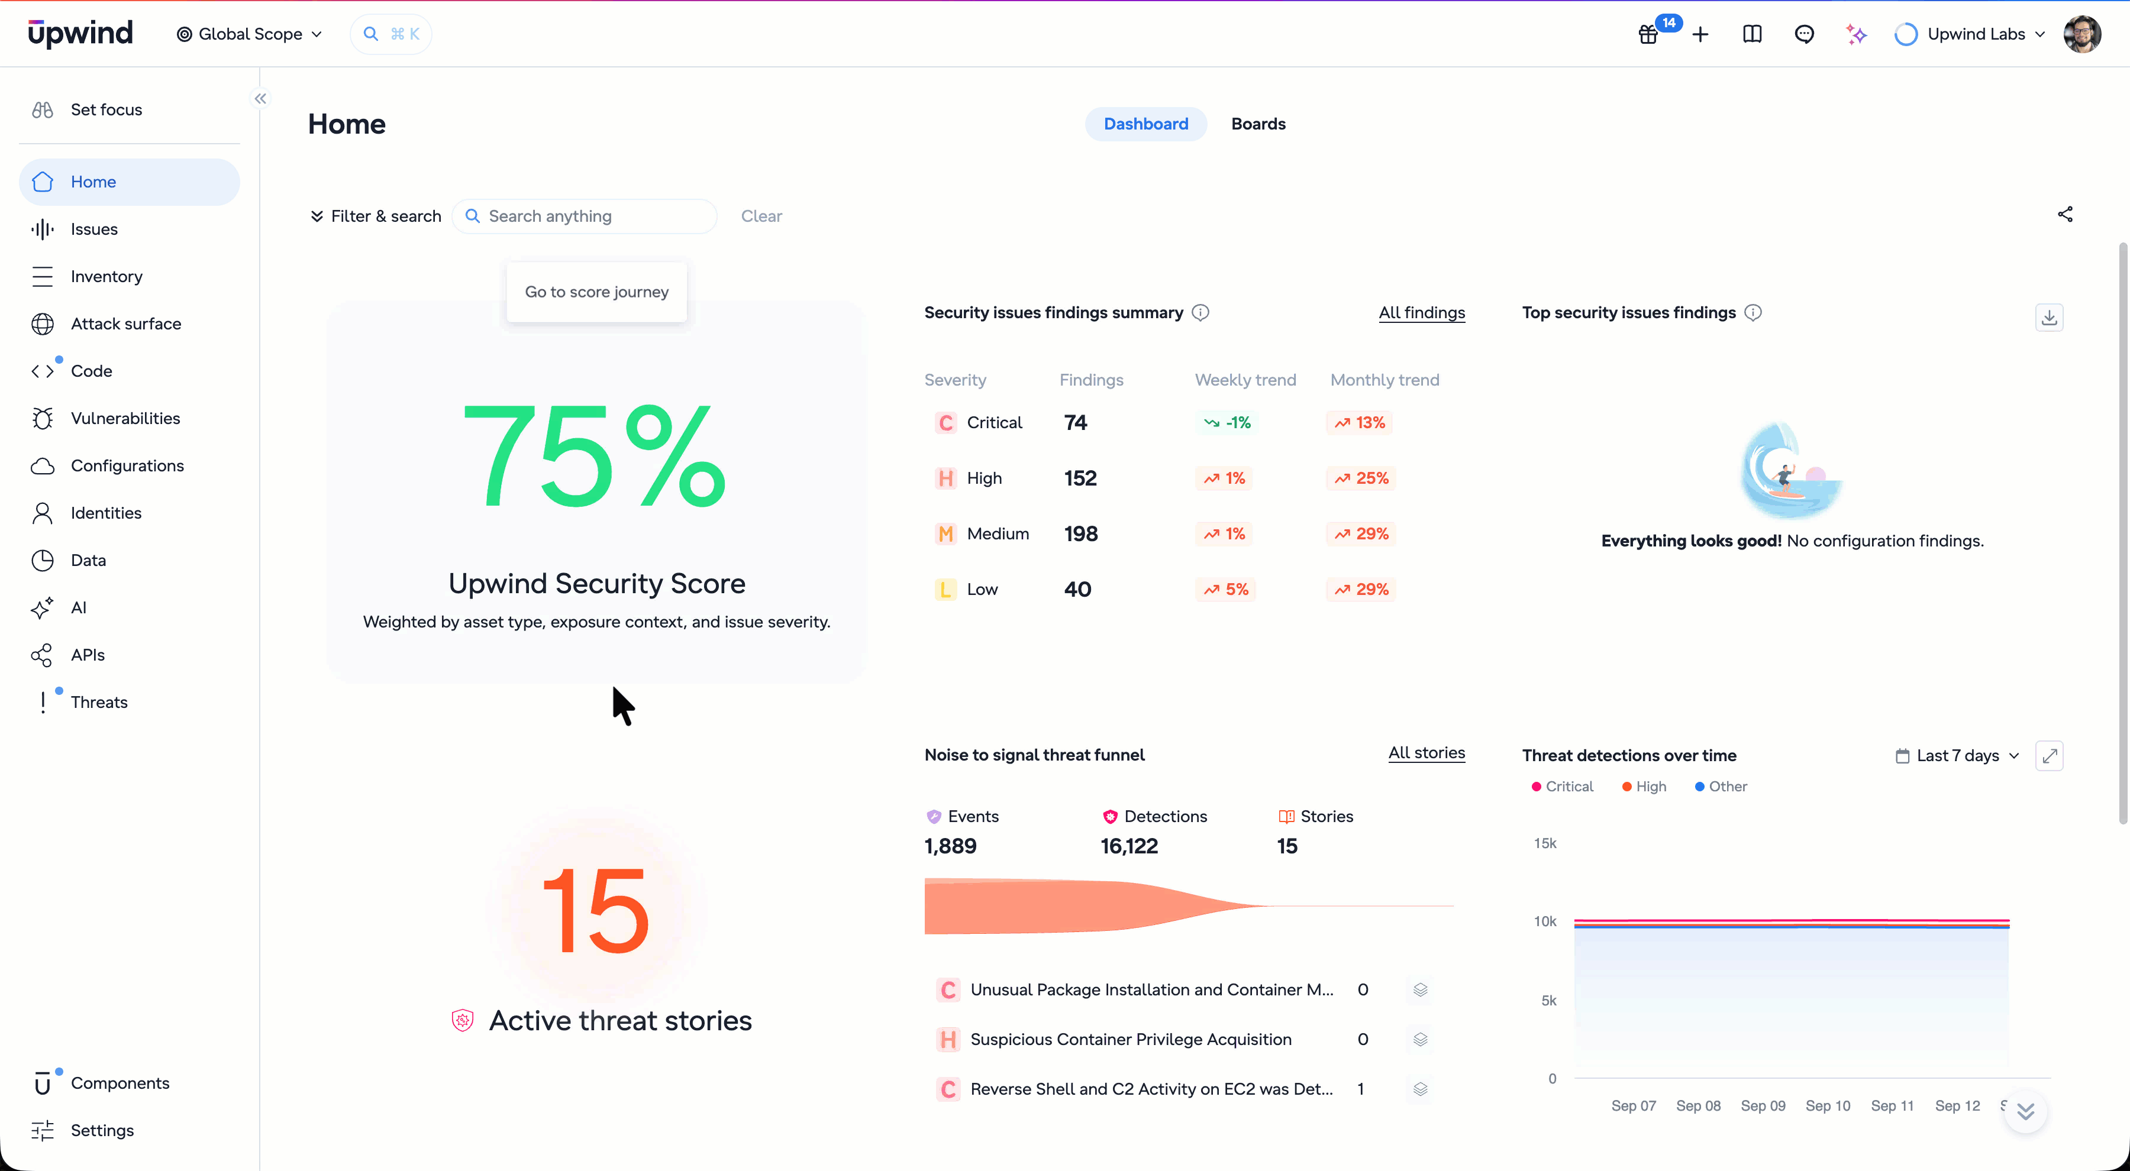This screenshot has width=2130, height=1171.
Task: Click the Clear filter button
Action: 761,216
